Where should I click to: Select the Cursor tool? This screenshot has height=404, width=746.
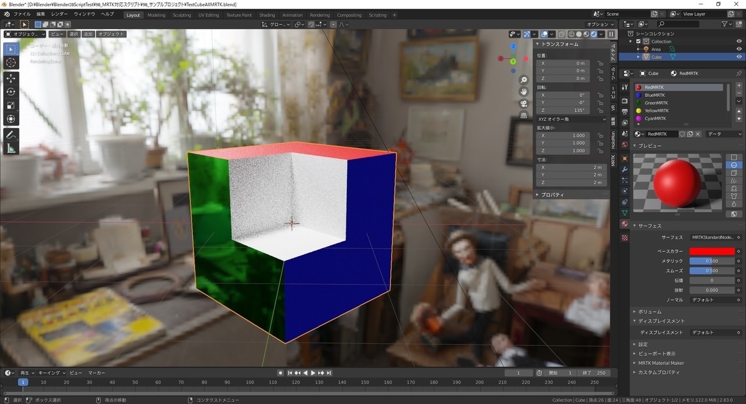[11, 63]
